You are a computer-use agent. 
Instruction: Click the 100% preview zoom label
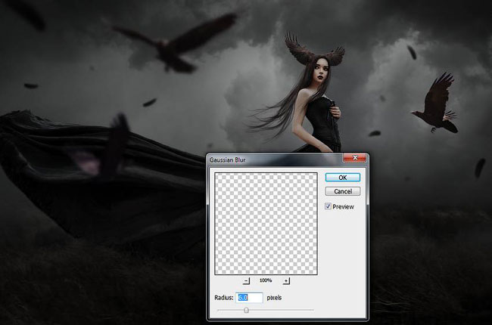[266, 280]
